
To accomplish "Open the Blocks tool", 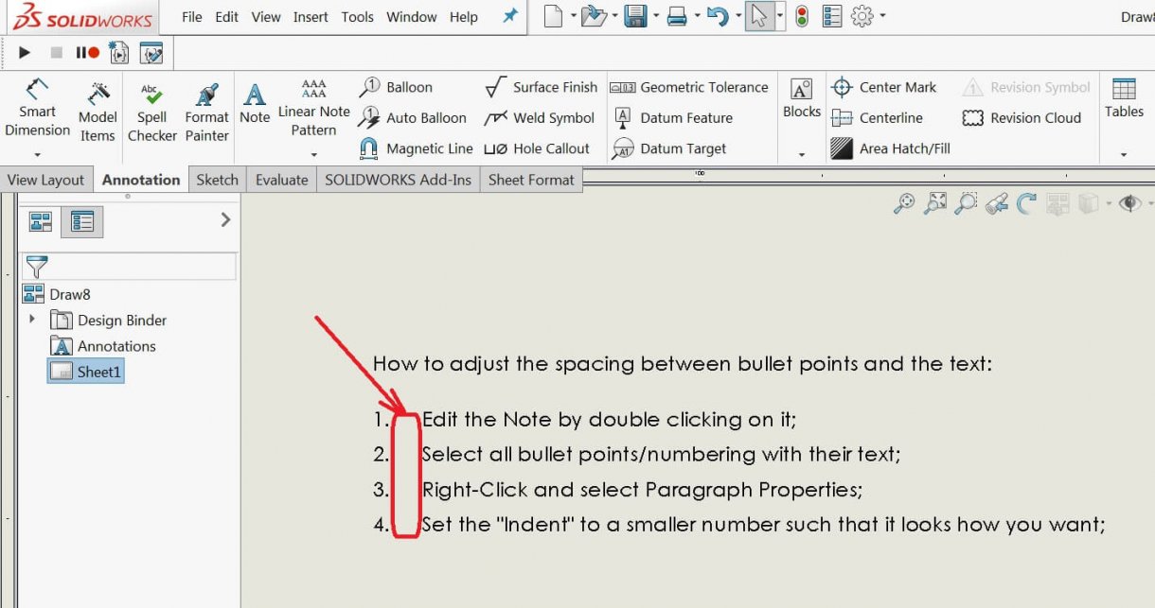I will pyautogui.click(x=802, y=98).
